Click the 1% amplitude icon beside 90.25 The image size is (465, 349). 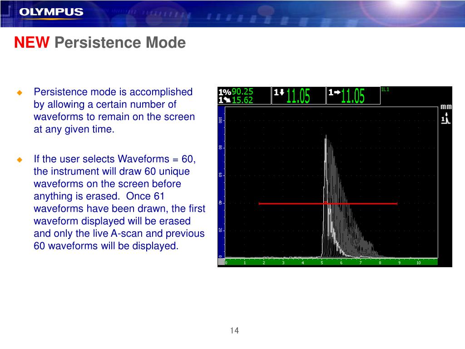224,92
